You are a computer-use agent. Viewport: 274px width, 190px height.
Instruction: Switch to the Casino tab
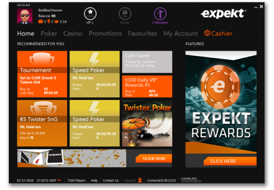click(x=73, y=33)
